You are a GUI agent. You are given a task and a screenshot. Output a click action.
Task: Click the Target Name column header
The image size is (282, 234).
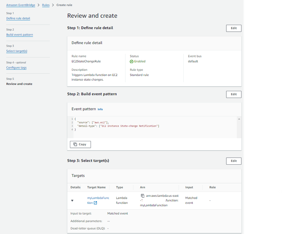pyautogui.click(x=96, y=187)
